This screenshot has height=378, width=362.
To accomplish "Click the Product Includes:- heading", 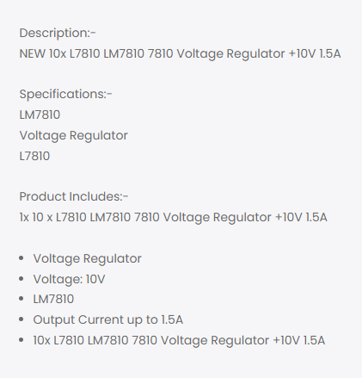I will point(74,196).
